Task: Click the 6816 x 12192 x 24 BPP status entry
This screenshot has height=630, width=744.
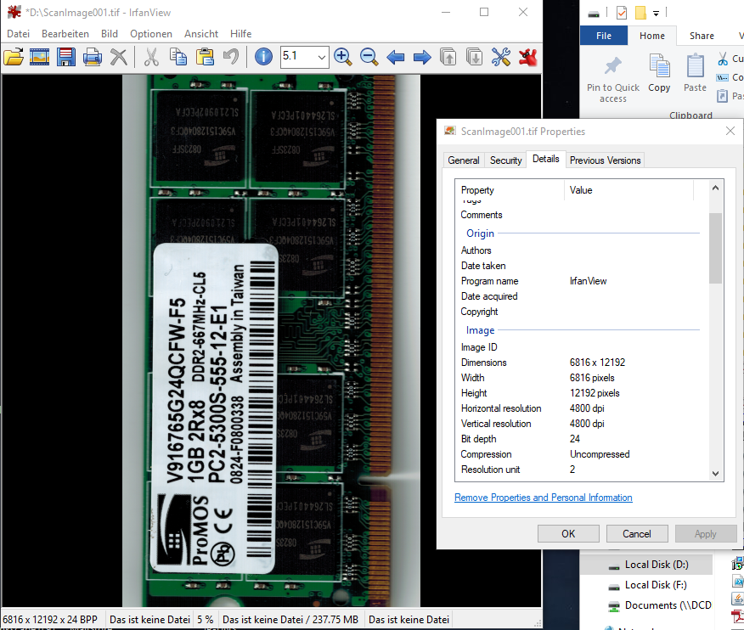Action: pos(50,620)
